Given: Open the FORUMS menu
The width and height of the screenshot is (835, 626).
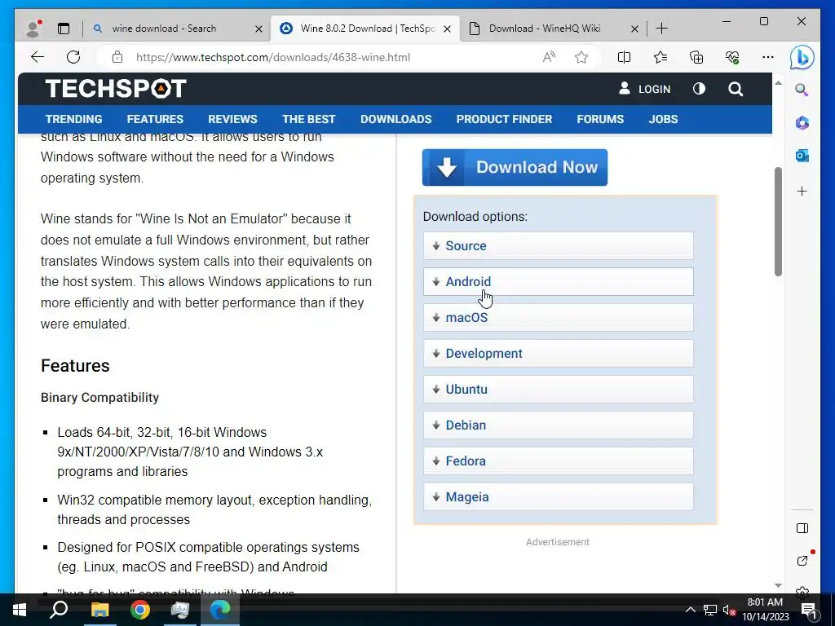Looking at the screenshot, I should [x=600, y=119].
